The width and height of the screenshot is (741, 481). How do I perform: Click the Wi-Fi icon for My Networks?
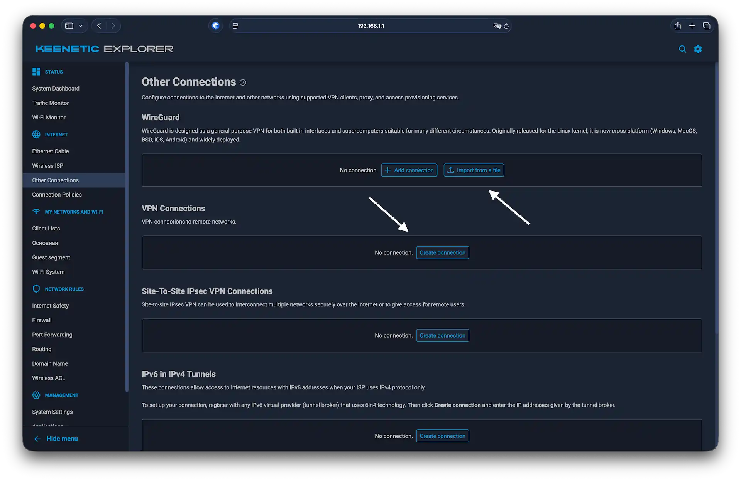click(36, 212)
